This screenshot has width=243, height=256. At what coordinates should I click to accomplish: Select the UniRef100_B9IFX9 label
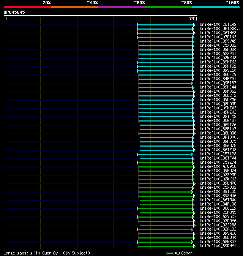tap(218, 116)
